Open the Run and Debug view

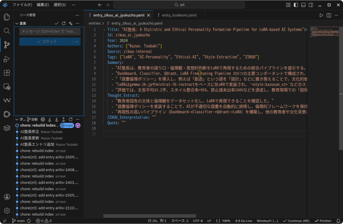[7, 59]
